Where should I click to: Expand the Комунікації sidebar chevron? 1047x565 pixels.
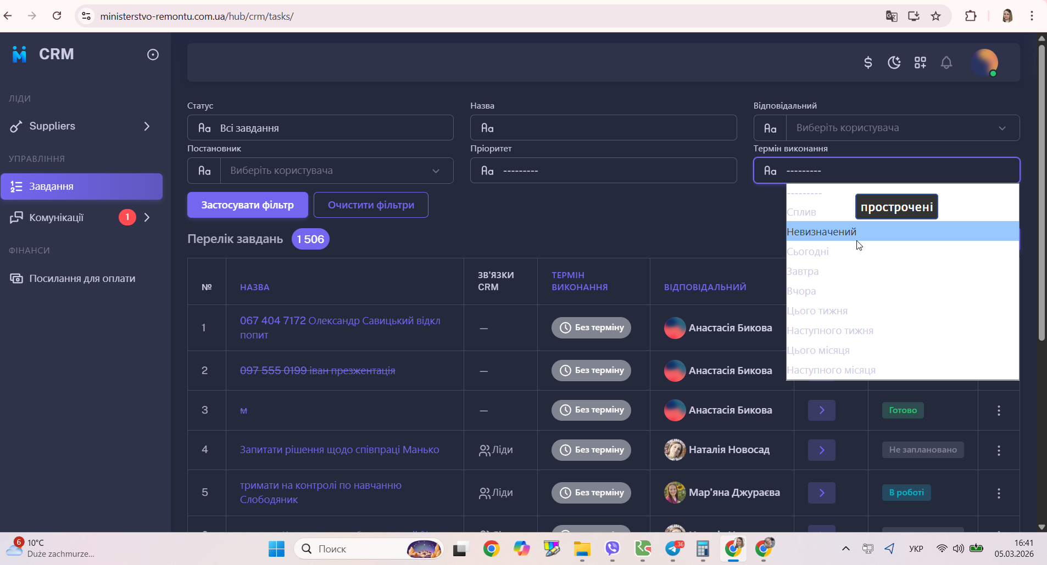(147, 218)
